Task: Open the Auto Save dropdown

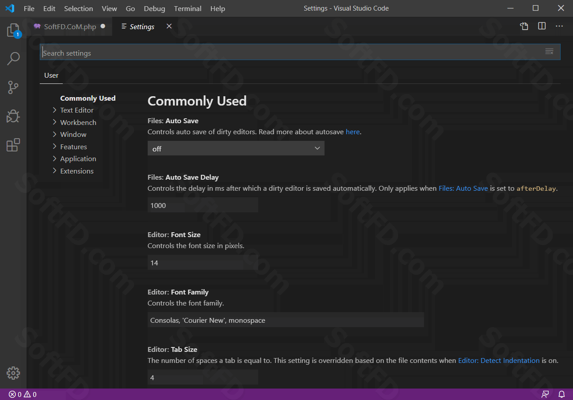Action: click(236, 148)
